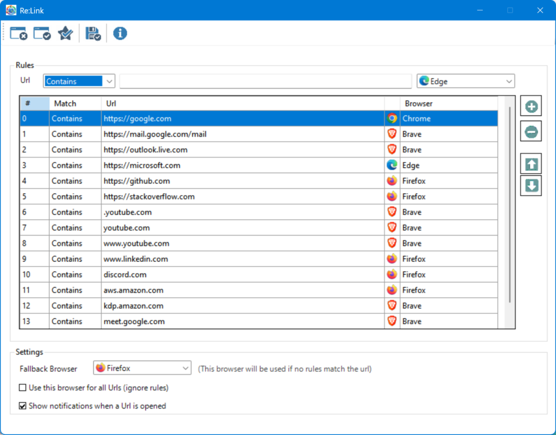Click the star with checkmark toolbar icon
556x435 pixels.
tap(65, 34)
